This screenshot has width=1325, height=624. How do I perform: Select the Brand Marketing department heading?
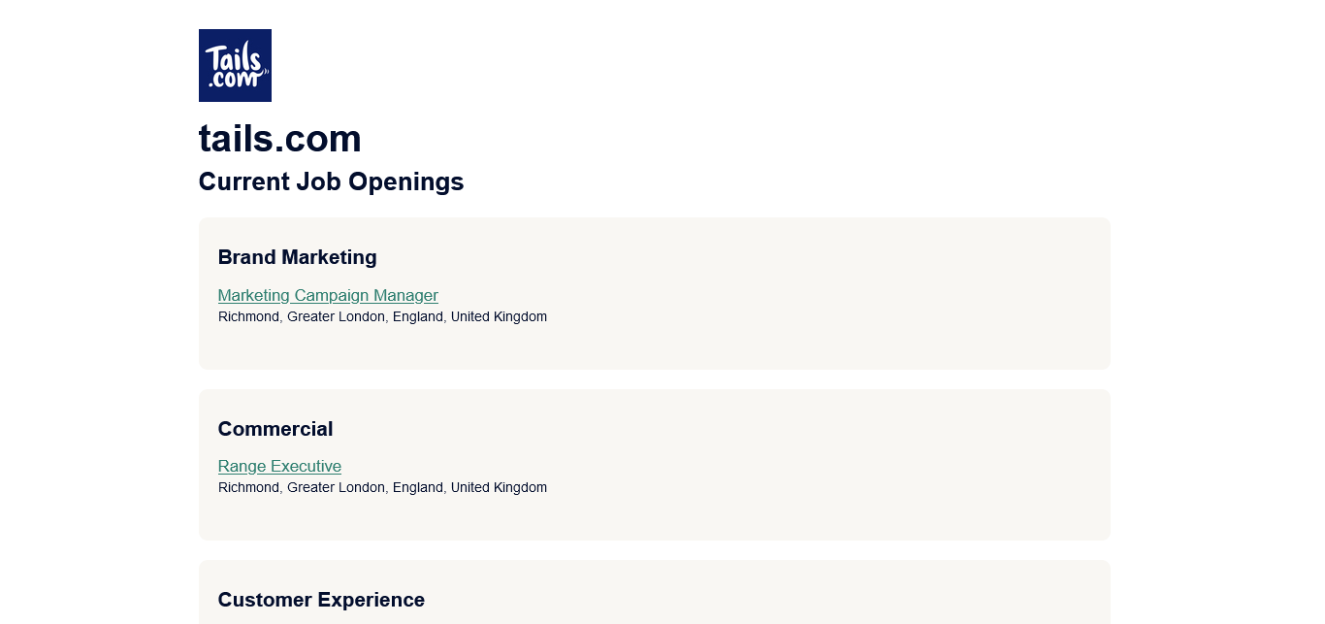pyautogui.click(x=297, y=257)
